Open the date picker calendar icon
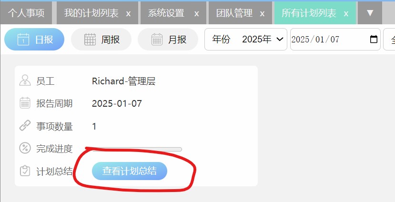This screenshot has width=395, height=202. click(374, 39)
